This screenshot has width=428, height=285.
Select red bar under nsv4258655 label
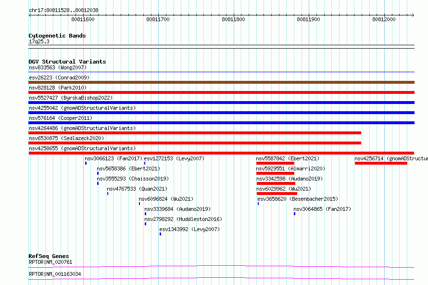[221, 153]
